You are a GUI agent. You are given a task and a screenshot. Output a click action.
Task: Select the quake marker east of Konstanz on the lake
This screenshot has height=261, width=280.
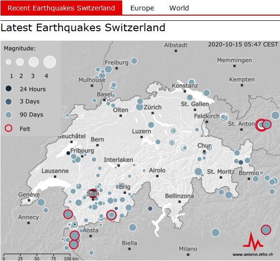pyautogui.click(x=207, y=93)
